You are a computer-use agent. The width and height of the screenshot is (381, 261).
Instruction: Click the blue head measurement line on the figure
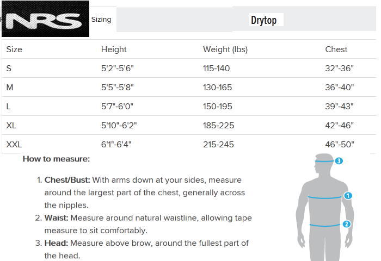[324, 161]
